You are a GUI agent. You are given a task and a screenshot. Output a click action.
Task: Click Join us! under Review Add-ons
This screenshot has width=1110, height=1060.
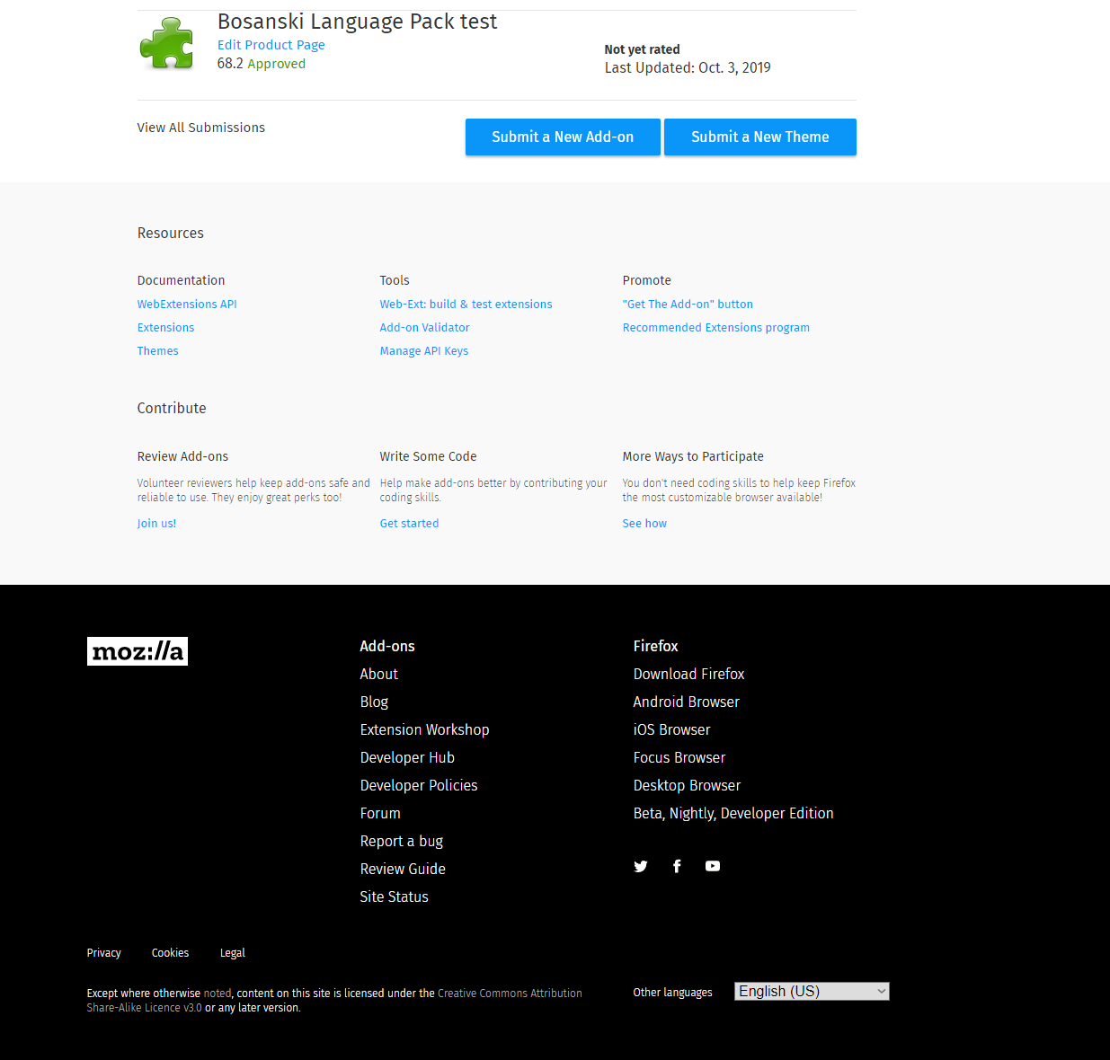pos(156,523)
